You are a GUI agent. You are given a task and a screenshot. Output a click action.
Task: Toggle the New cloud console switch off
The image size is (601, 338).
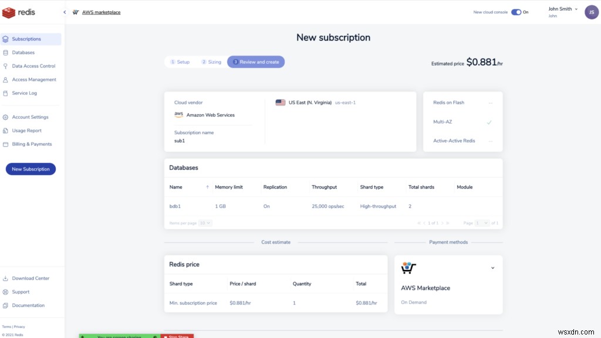pos(516,11)
